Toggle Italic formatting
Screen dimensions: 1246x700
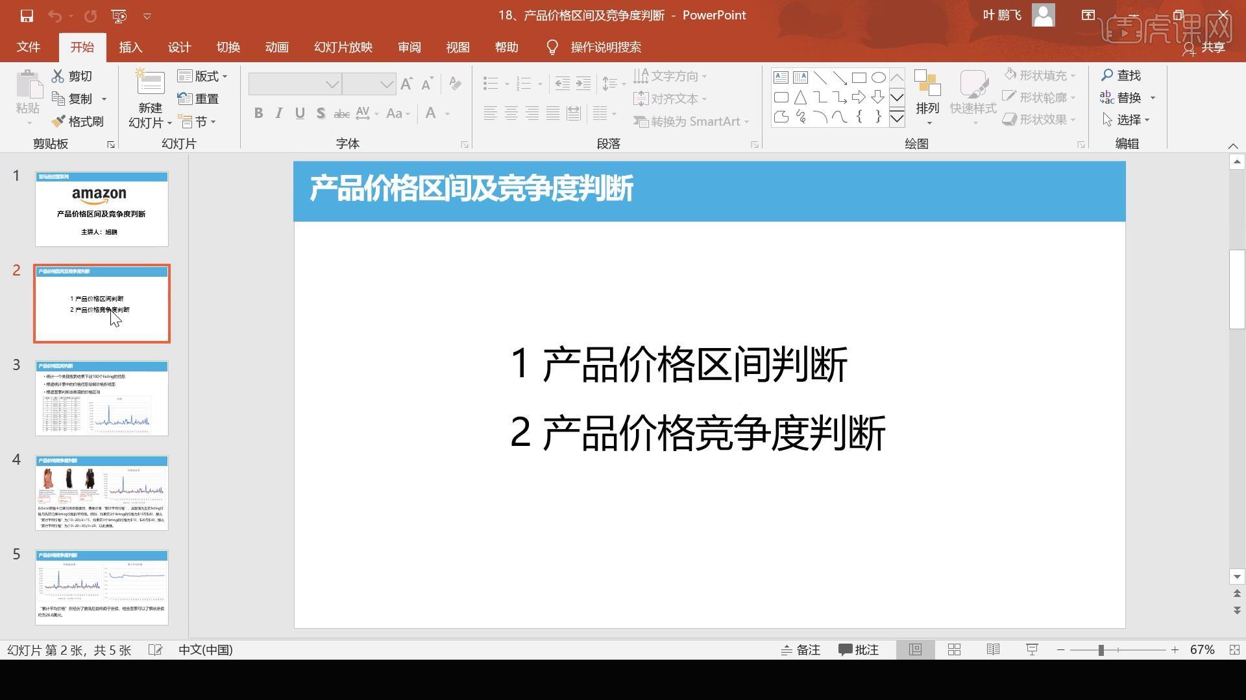279,113
